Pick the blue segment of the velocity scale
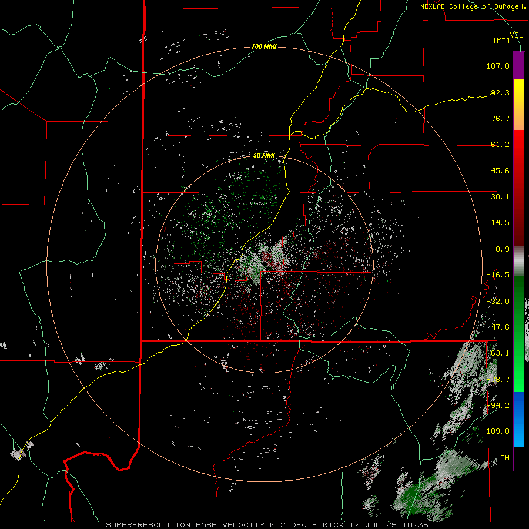 [519, 419]
